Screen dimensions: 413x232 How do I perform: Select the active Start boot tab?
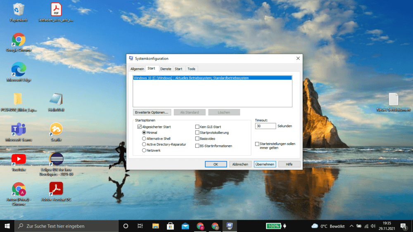pos(152,68)
